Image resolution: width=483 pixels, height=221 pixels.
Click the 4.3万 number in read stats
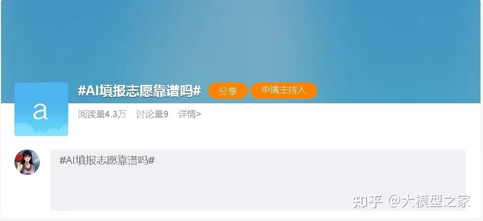coord(116,114)
